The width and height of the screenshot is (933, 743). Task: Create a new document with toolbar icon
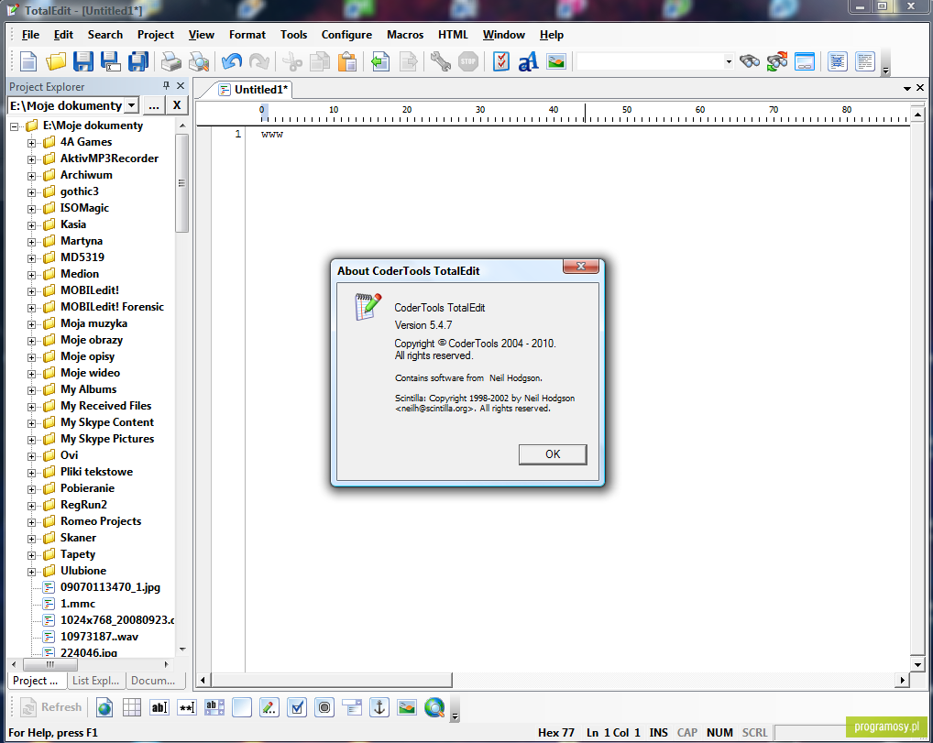pyautogui.click(x=28, y=61)
